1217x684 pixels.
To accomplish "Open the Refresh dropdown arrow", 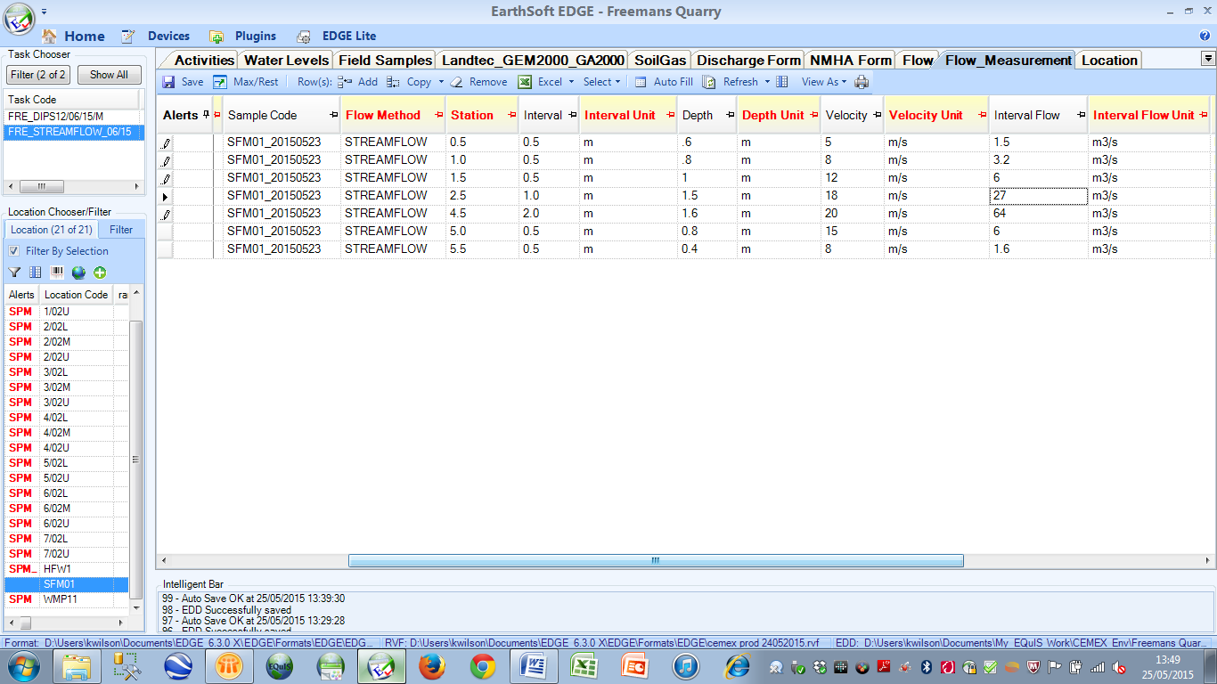I will click(x=767, y=82).
